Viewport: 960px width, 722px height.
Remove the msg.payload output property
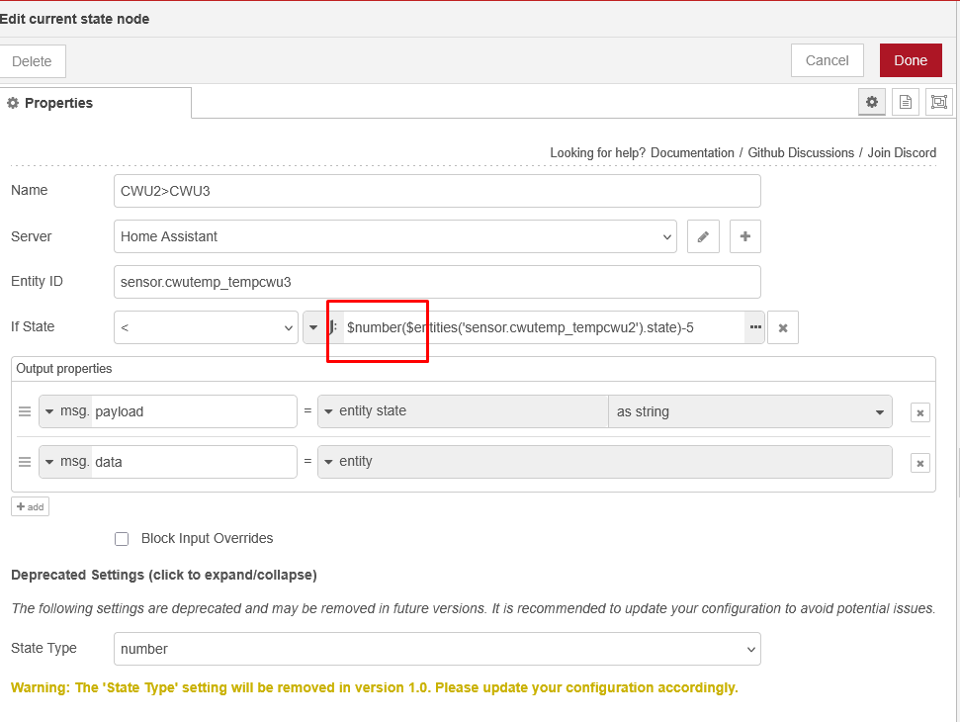[919, 412]
